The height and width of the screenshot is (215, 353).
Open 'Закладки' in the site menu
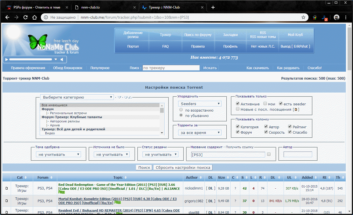tap(230, 35)
